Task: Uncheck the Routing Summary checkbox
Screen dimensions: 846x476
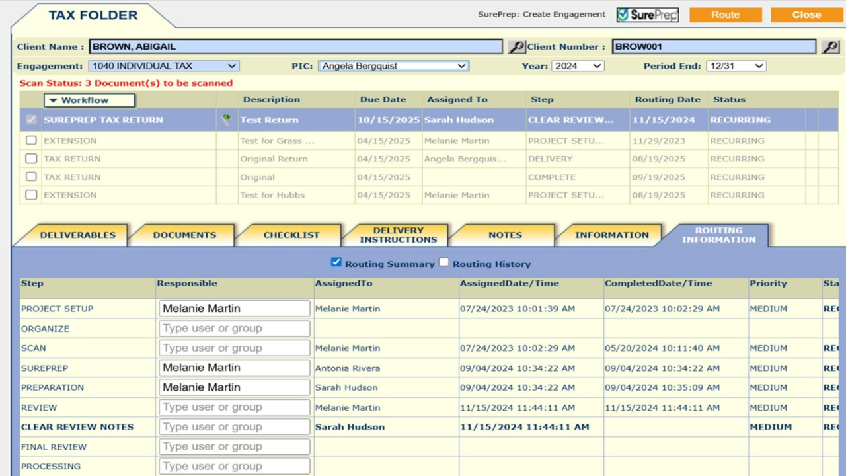Action: coord(336,262)
